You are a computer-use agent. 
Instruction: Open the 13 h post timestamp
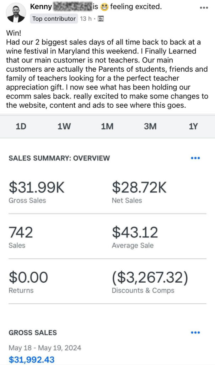(x=86, y=19)
